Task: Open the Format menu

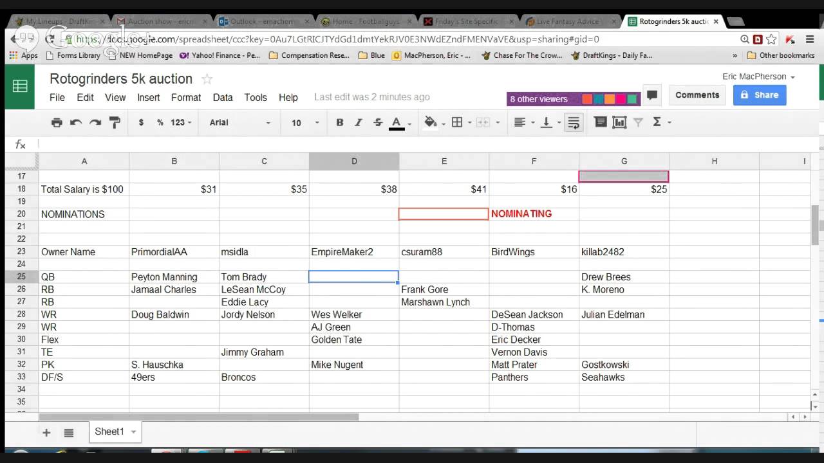Action: click(186, 98)
